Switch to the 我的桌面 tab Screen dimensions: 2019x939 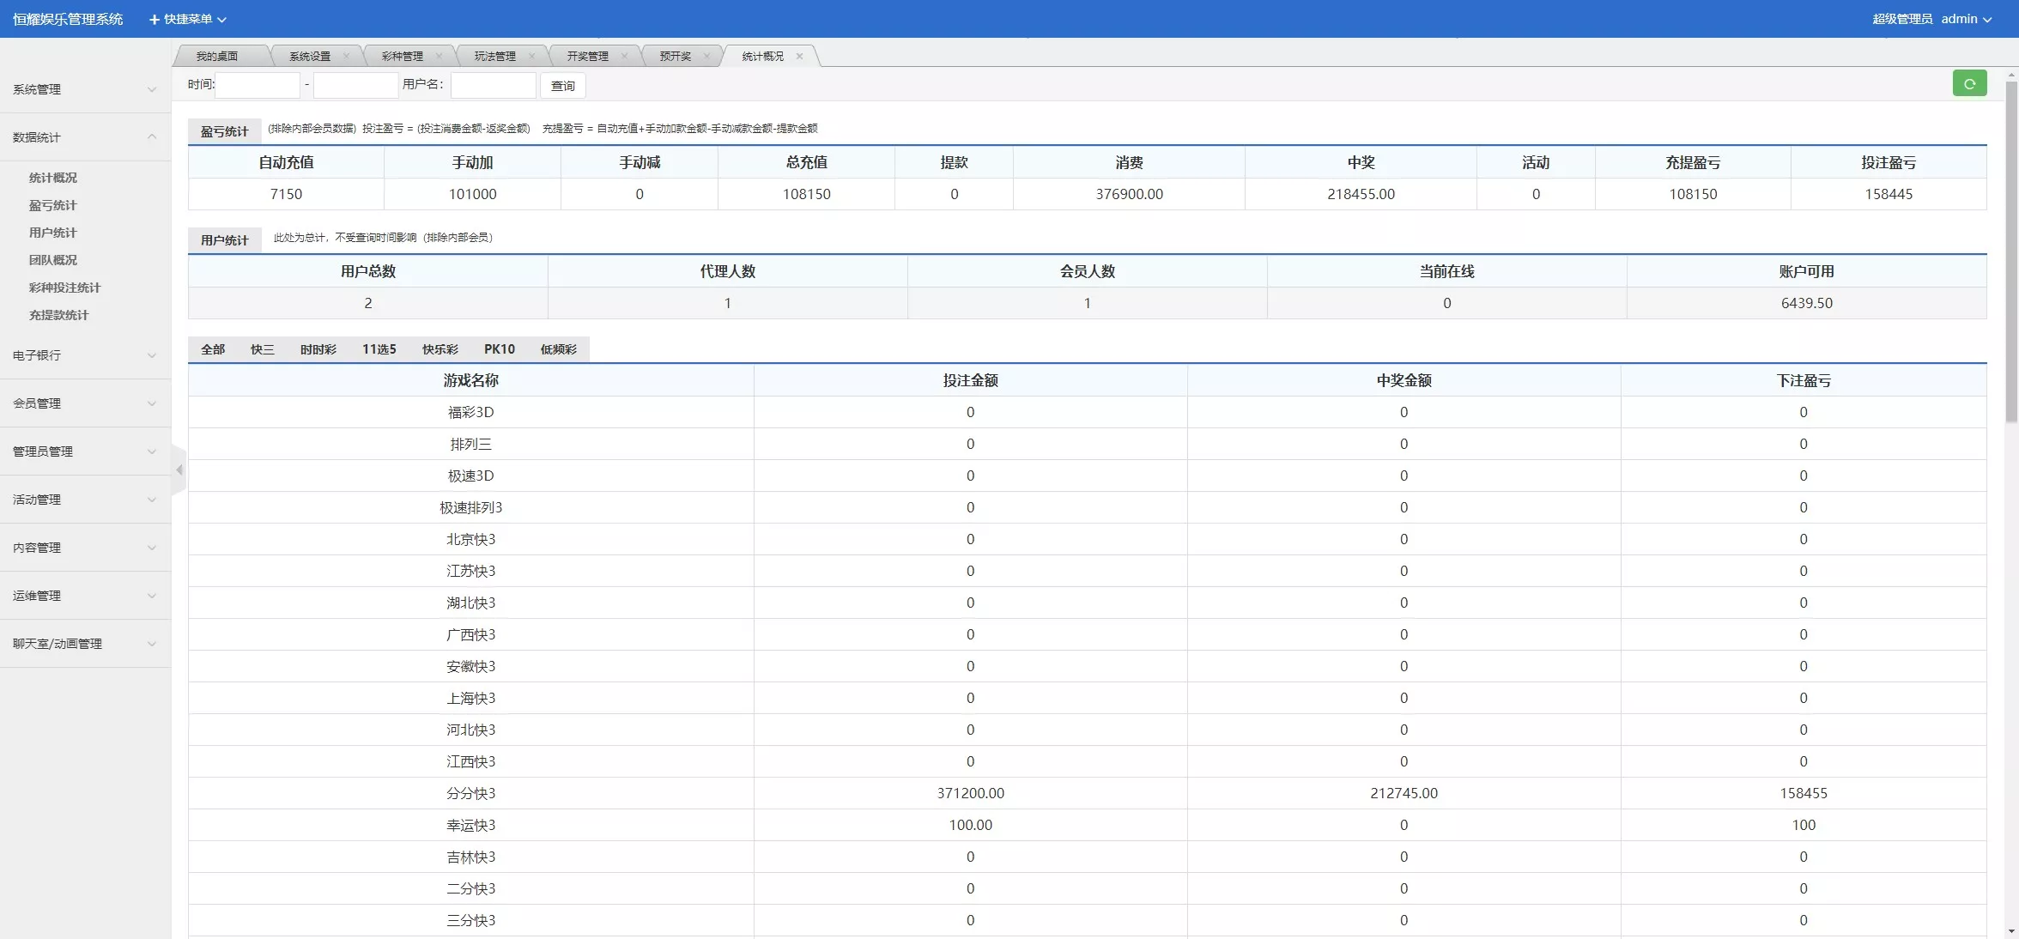216,56
